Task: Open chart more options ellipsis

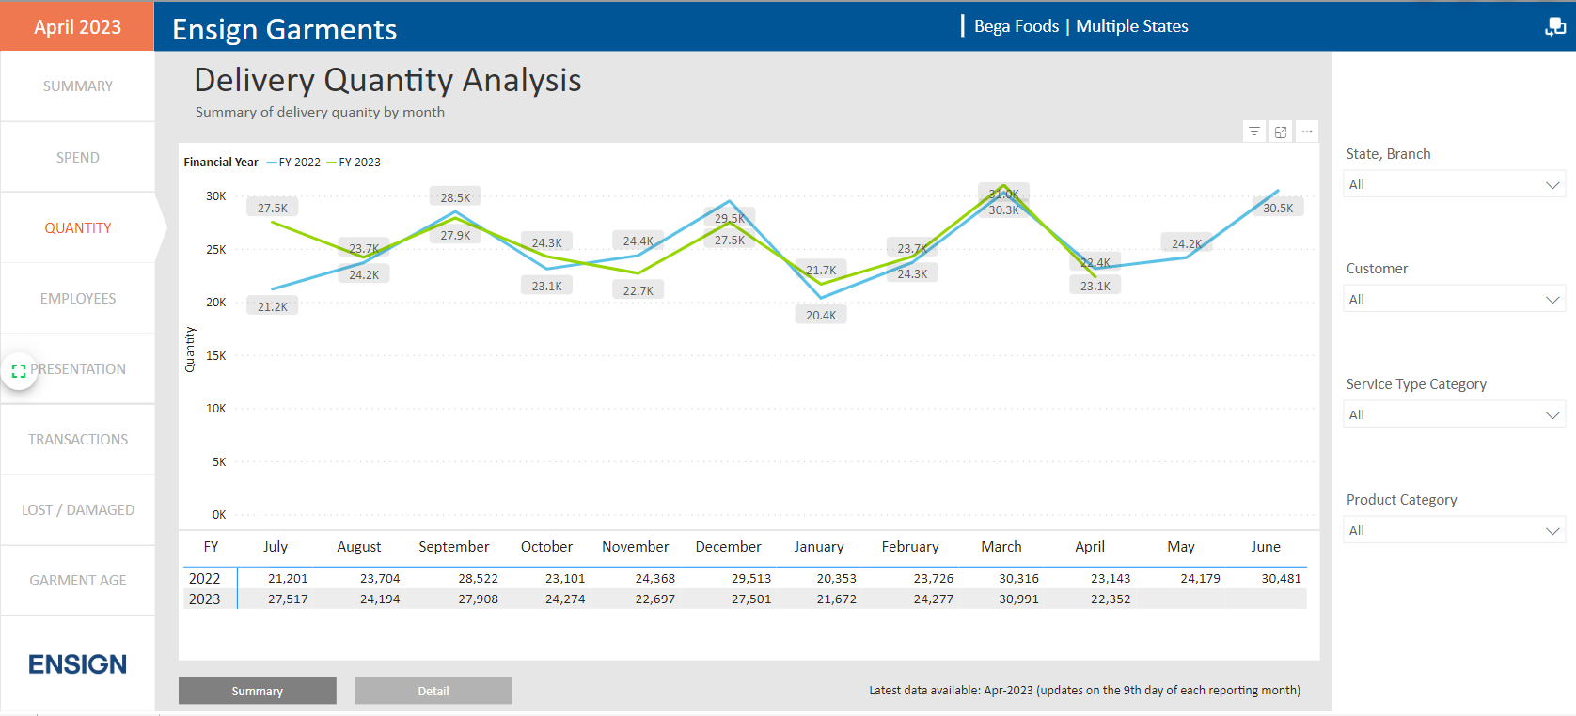Action: coord(1307,132)
